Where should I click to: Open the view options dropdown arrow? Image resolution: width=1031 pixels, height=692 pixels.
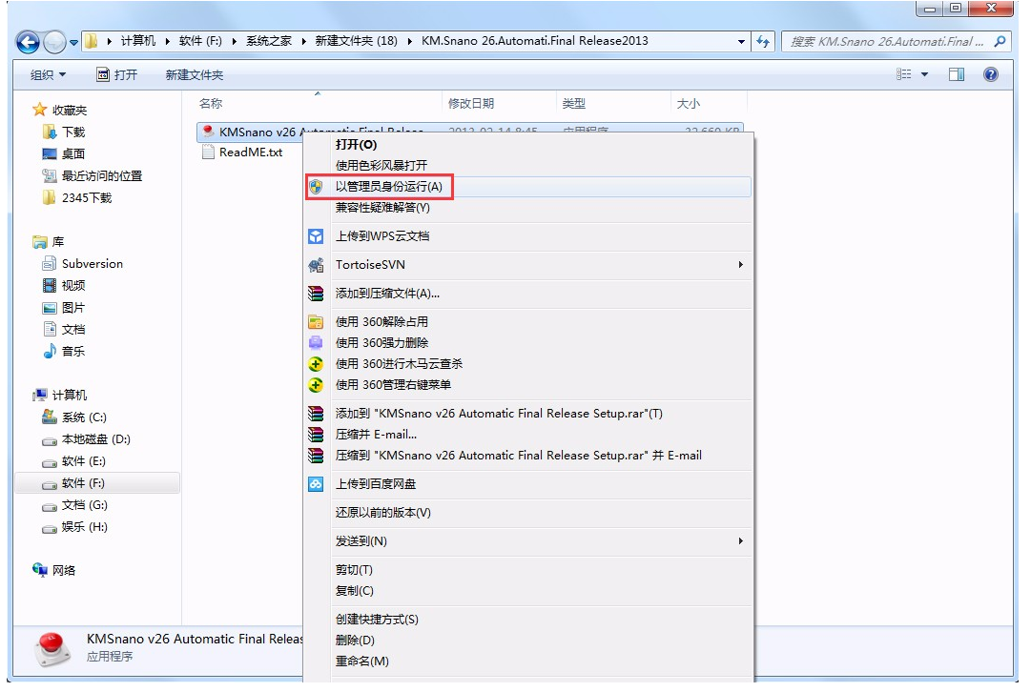point(924,74)
